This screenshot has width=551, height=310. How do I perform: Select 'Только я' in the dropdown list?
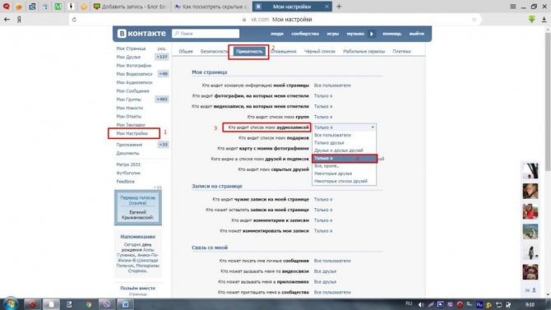(345, 158)
